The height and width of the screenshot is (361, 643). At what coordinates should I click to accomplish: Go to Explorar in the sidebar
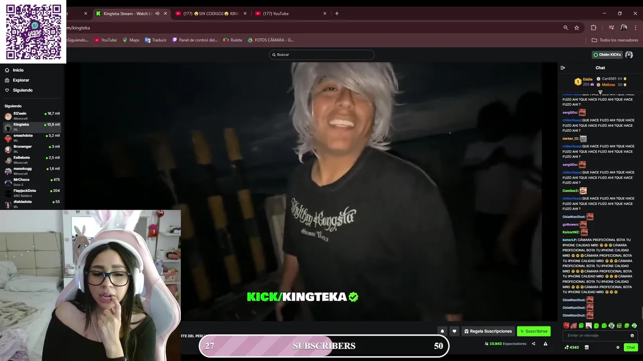click(21, 80)
